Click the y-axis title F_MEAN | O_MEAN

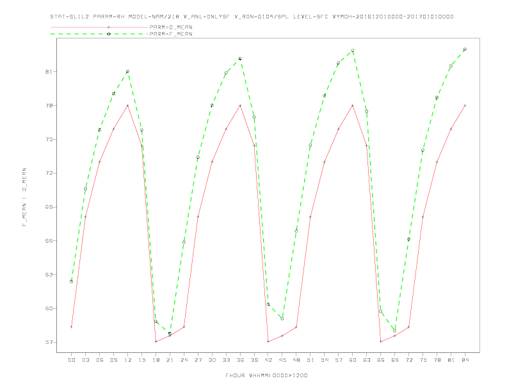point(24,197)
